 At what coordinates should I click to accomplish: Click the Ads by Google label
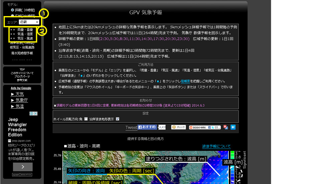pos(21,88)
